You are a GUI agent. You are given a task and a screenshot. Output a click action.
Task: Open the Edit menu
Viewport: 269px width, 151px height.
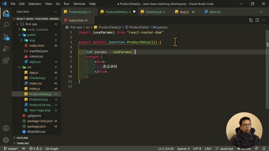22,4
